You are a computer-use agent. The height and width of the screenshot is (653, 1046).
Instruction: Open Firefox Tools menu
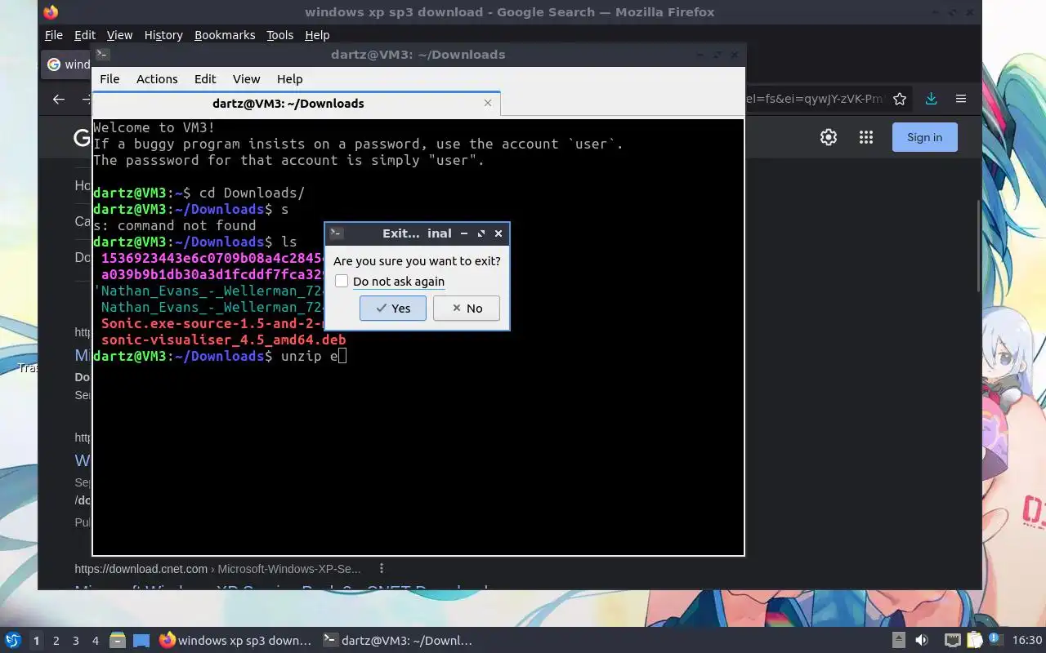(279, 35)
